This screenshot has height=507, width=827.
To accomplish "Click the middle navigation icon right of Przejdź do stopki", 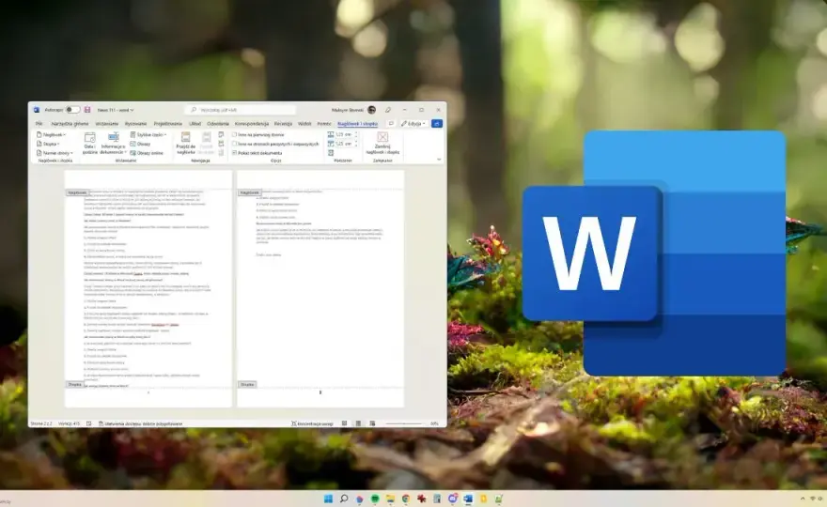I will click(x=221, y=144).
